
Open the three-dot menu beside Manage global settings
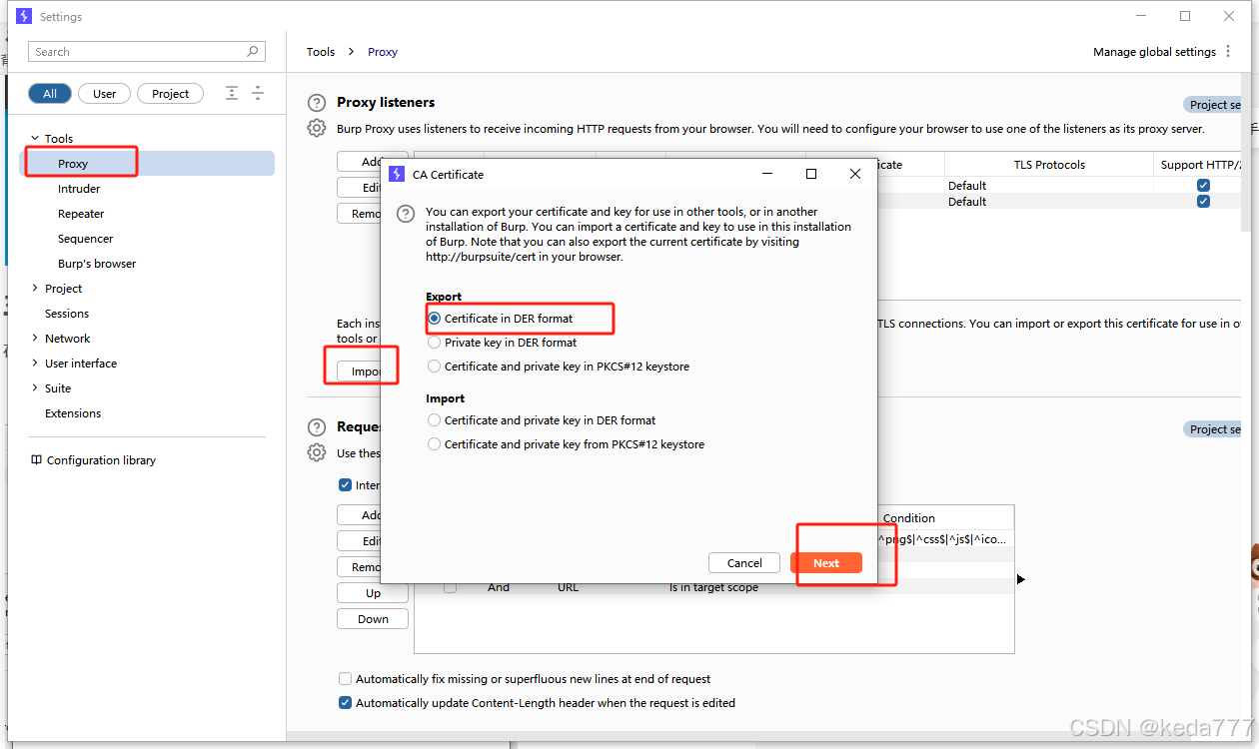point(1229,52)
